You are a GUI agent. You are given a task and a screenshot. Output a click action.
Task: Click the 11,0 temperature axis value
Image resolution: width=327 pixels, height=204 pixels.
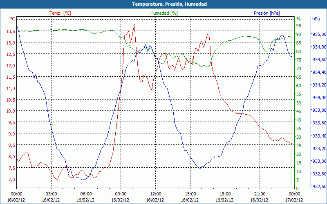11,88
